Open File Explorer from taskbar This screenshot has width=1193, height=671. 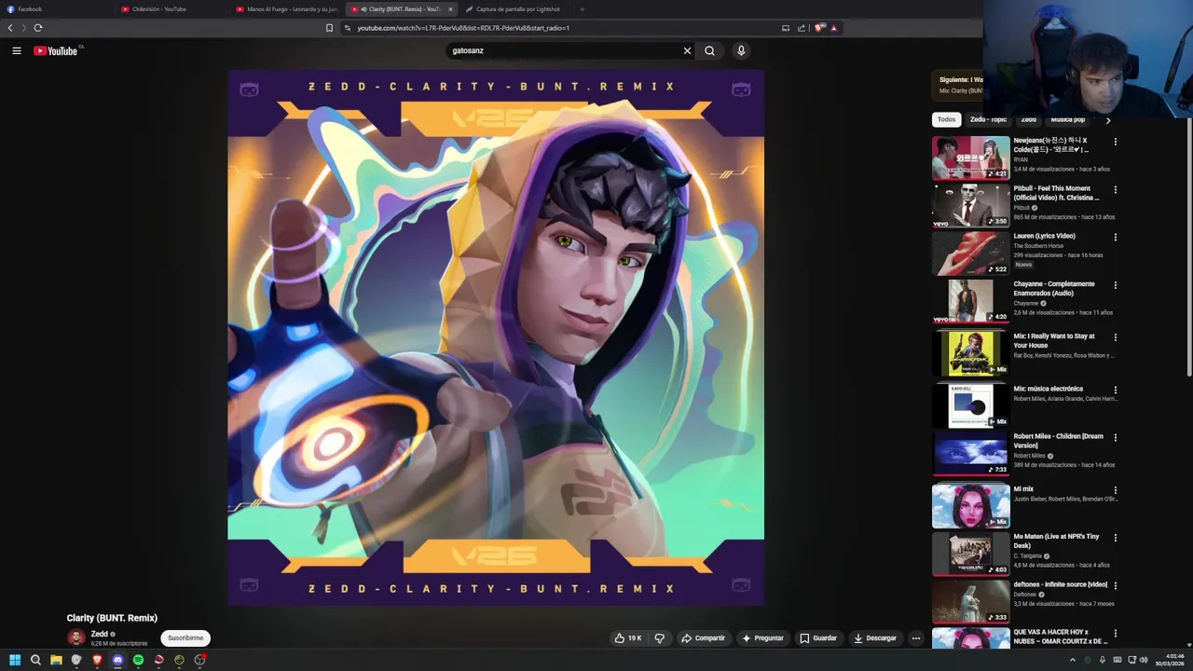tap(56, 660)
